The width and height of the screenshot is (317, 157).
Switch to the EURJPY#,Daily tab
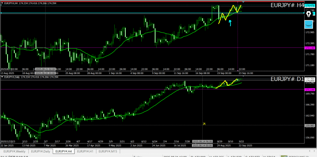[41, 151]
